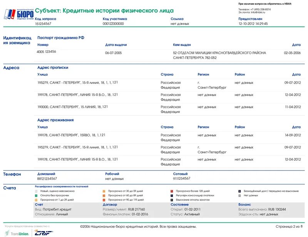This screenshot has width=308, height=237.
Task: Click region 'г. Санкт-Петербург' under Адрес прописки
Action: point(212,85)
